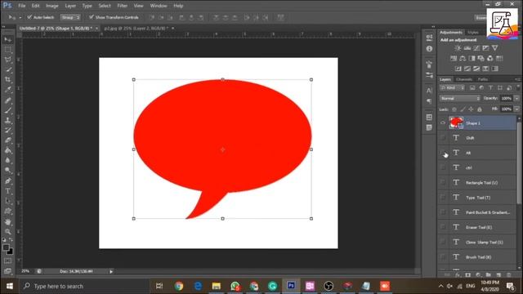The height and width of the screenshot is (294, 523).
Task: Select the Zoom tool in the toolbox
Action: [7, 232]
